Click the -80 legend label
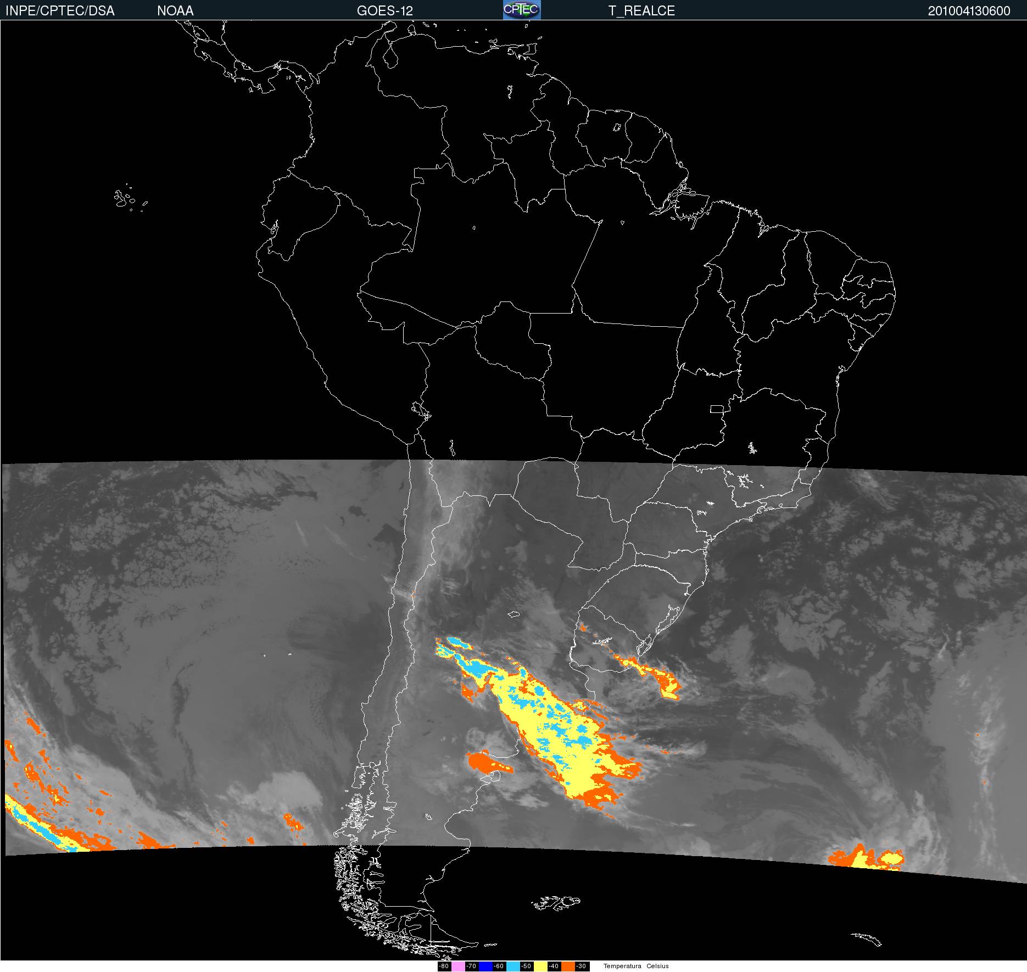Image resolution: width=1027 pixels, height=972 pixels. tap(444, 967)
